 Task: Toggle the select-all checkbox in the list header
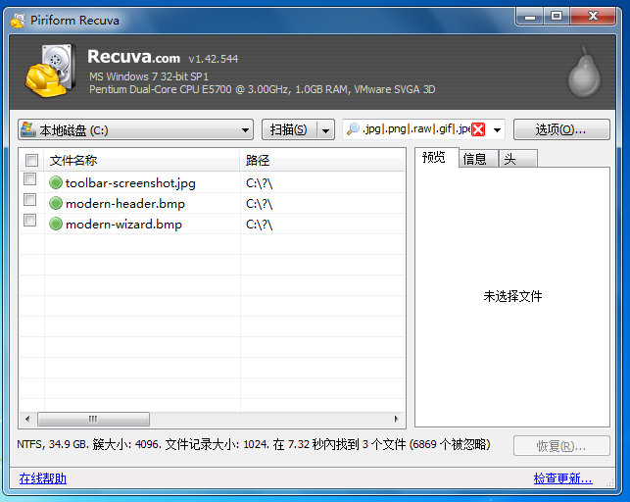tap(31, 160)
